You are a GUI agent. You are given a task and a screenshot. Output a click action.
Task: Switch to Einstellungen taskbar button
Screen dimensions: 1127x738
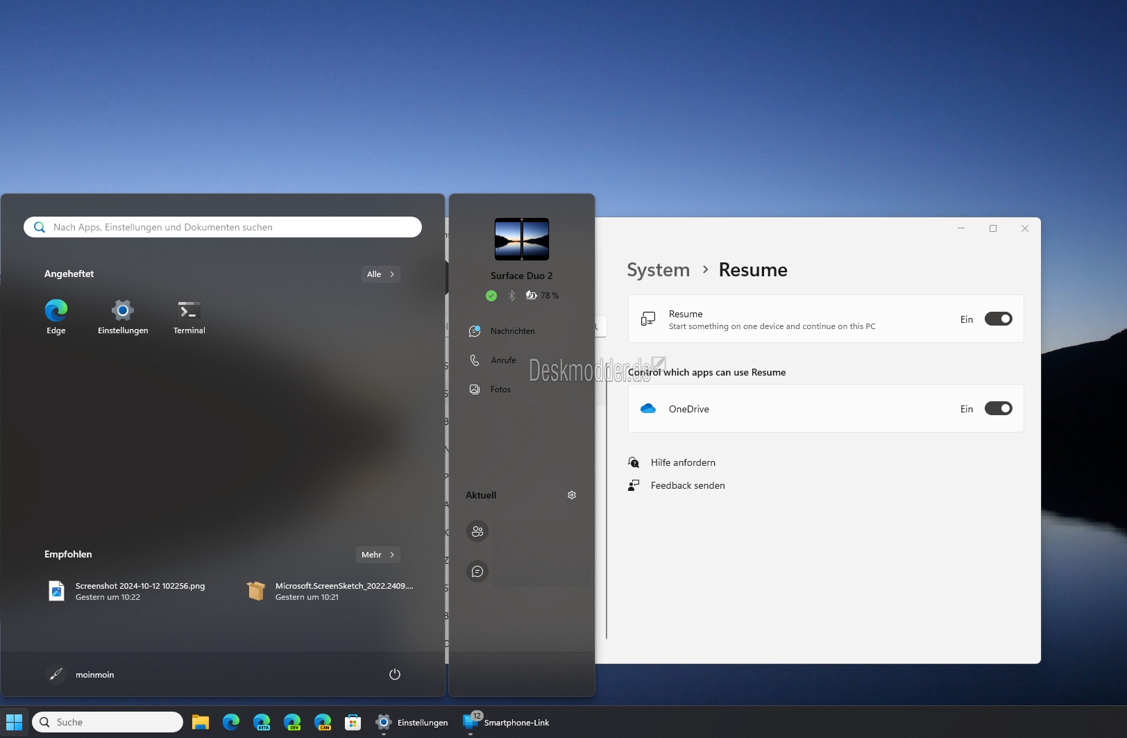click(x=412, y=722)
